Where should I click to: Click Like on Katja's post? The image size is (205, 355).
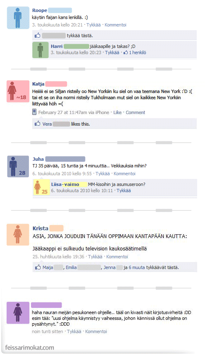point(117,112)
